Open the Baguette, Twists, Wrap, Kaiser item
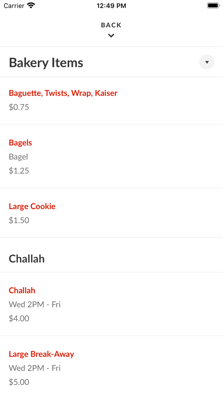 [x=63, y=93]
